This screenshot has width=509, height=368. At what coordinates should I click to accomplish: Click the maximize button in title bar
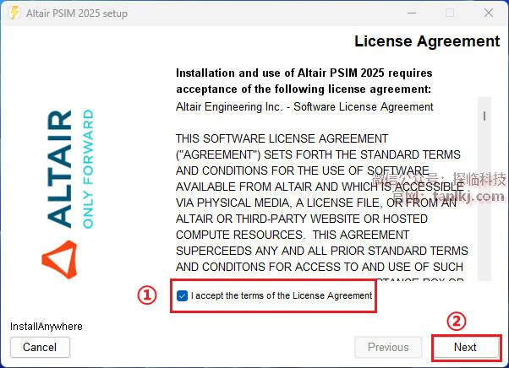(x=450, y=13)
